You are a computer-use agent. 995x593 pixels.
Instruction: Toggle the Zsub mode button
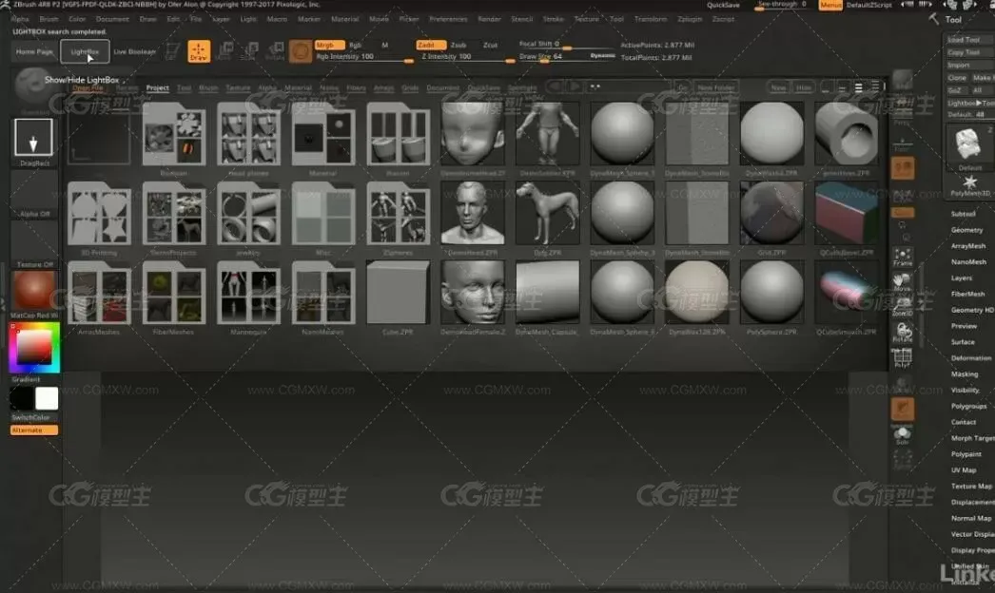pos(458,45)
